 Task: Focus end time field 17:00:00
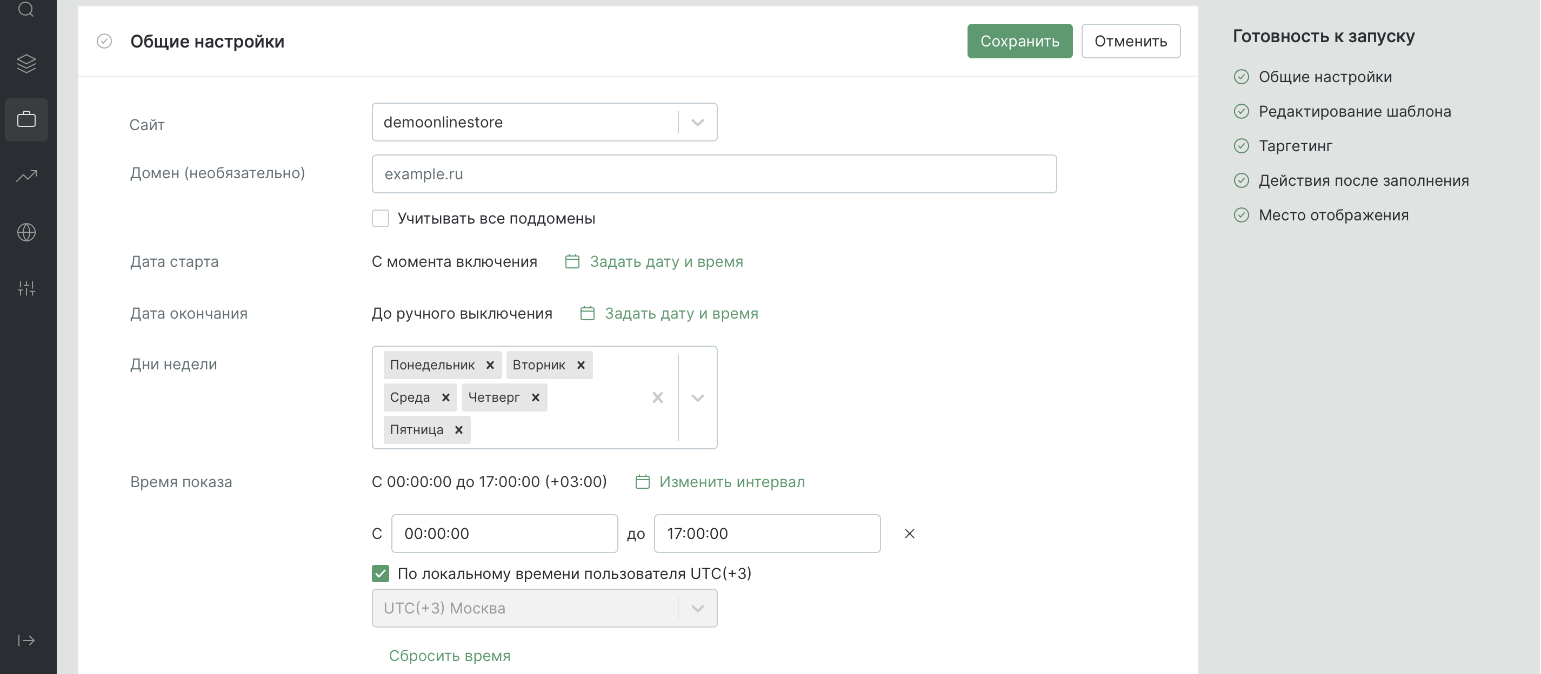point(767,534)
